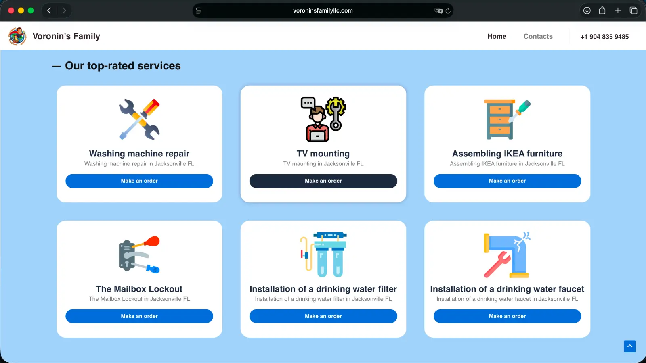Select Installation of a drinking water filter heading
This screenshot has width=646, height=363.
(x=323, y=289)
